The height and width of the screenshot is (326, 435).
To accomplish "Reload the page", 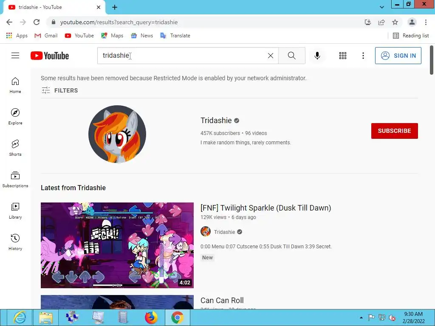I will point(37,22).
